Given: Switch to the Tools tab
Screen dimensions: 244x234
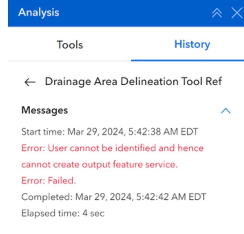Looking at the screenshot, I should 70,44.
